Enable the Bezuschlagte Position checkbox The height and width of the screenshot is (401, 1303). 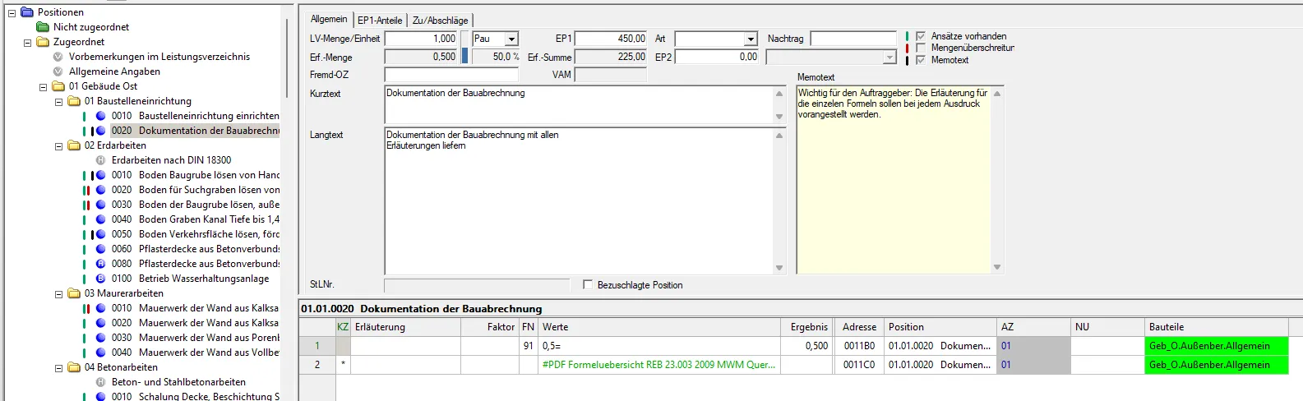pos(587,284)
